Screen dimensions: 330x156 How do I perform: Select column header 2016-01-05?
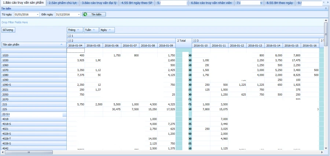pos(94,45)
